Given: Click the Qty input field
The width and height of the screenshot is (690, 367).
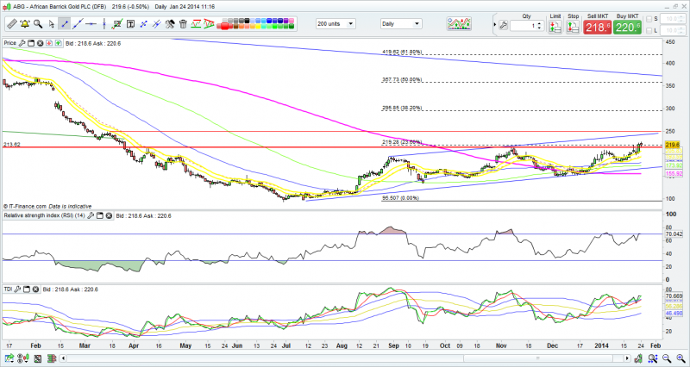Looking at the screenshot, I should [521, 26].
